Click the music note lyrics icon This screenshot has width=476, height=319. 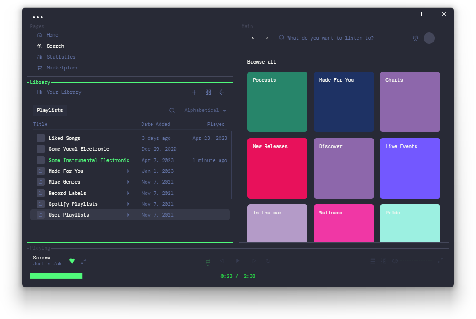pyautogui.click(x=83, y=261)
